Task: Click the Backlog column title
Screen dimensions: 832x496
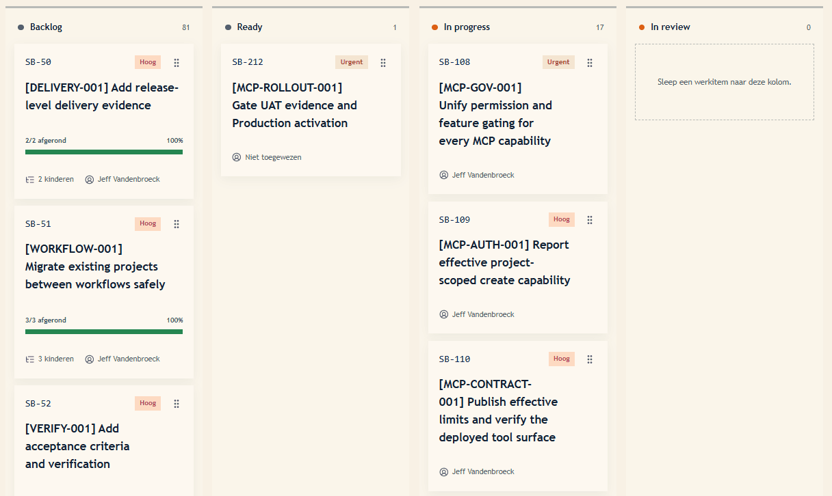Action: (x=46, y=27)
